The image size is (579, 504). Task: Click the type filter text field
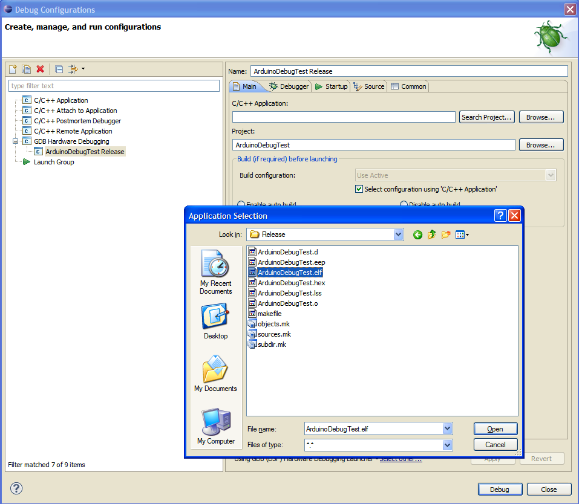pos(114,86)
